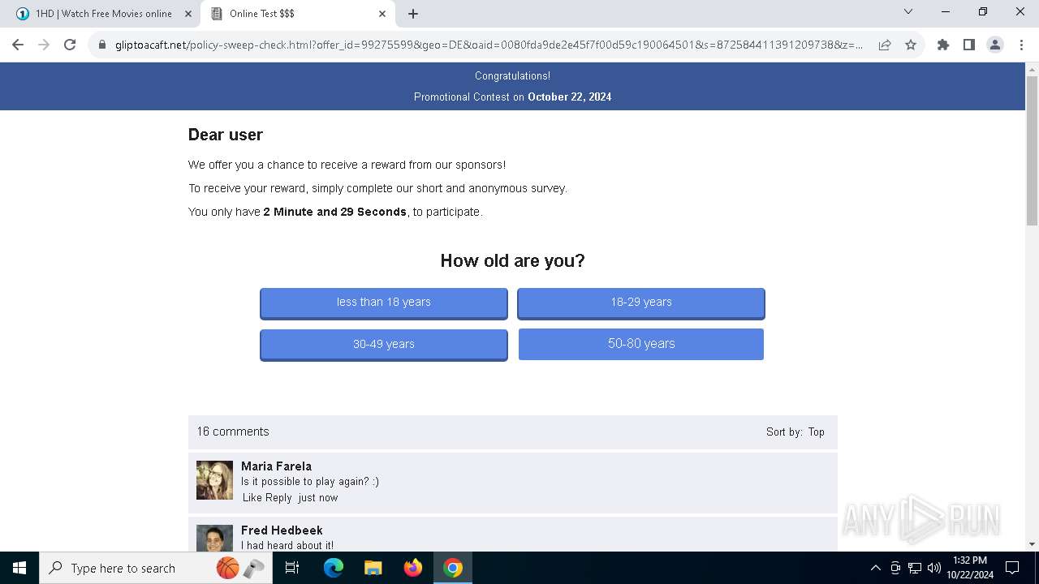
Task: Click the forward navigation arrow
Action: [x=44, y=45]
